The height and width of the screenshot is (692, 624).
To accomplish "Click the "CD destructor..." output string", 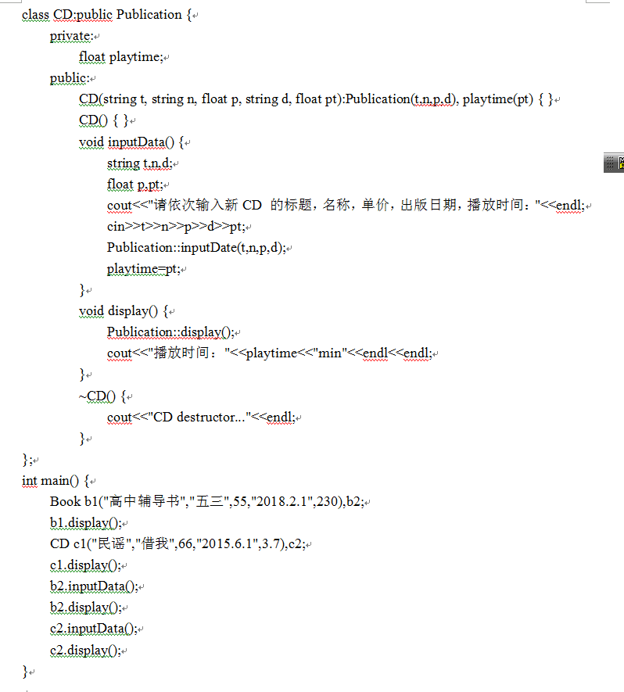I will coord(199,417).
